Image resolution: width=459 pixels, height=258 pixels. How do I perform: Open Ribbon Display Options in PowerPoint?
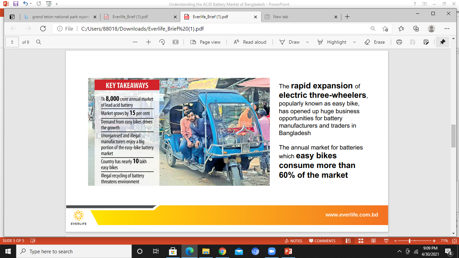(x=425, y=4)
